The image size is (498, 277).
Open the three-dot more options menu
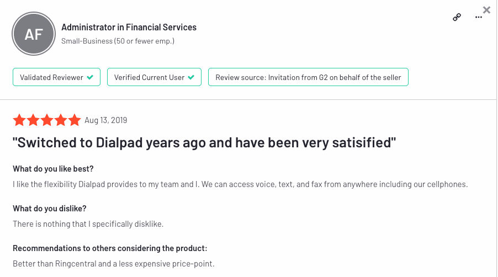479,17
